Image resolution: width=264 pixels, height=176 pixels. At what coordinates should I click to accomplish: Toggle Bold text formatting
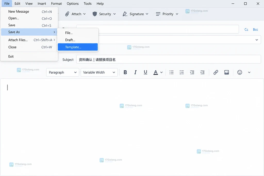tap(125, 72)
